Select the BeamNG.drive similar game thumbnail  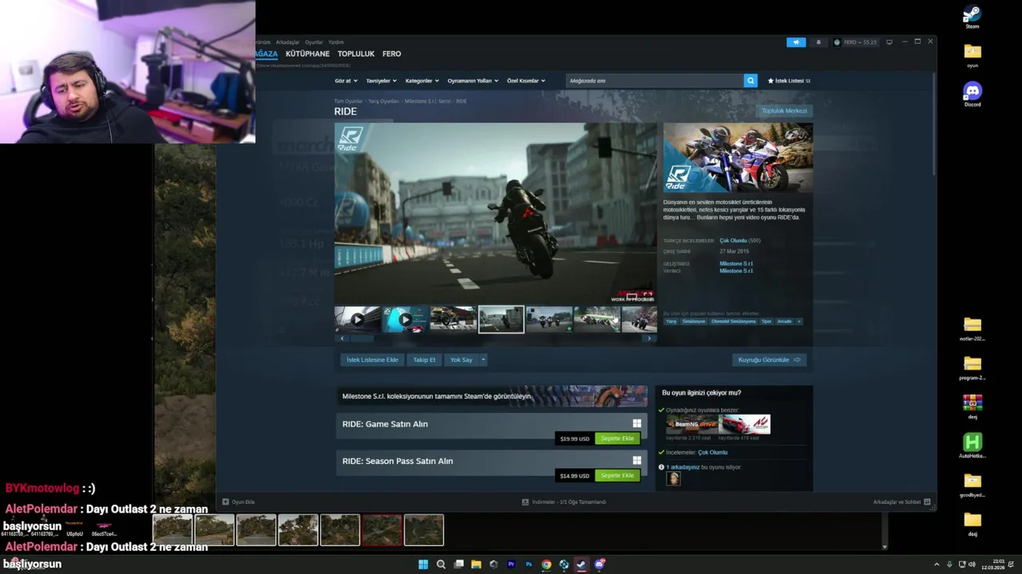[691, 424]
